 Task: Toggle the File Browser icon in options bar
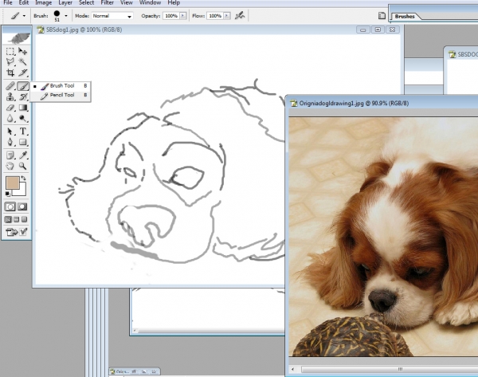coord(382,16)
